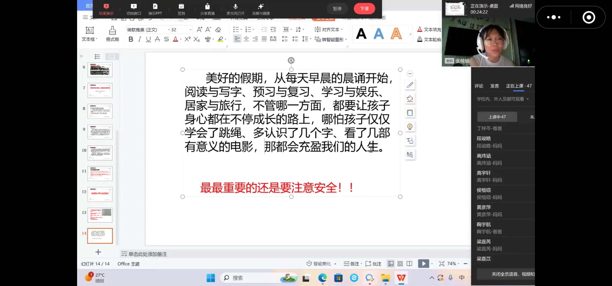
Task: Open the 评论 comments tab
Action: coord(479,86)
